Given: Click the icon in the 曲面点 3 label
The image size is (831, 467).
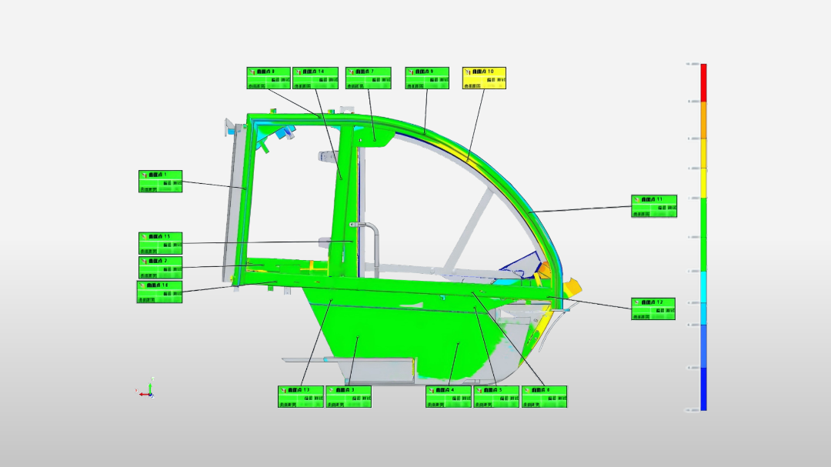Looking at the screenshot, I should tap(331, 390).
